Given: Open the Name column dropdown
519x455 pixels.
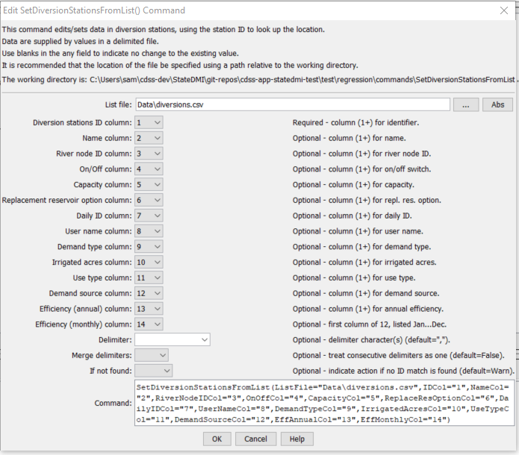Looking at the screenshot, I should pos(149,138).
